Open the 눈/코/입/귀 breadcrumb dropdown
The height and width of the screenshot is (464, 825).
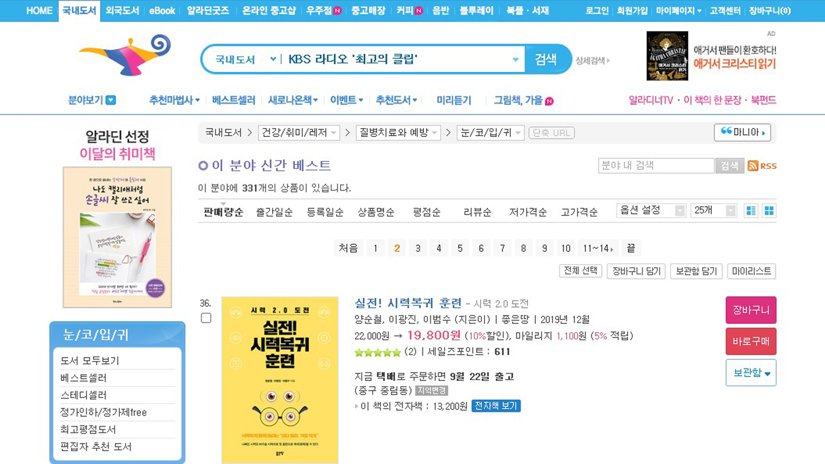click(x=490, y=133)
